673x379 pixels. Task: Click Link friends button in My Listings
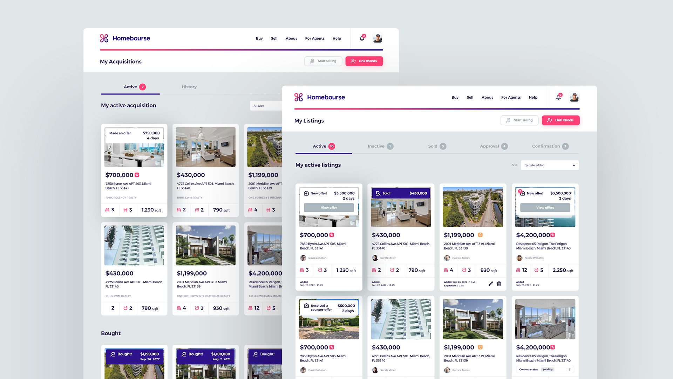click(560, 120)
